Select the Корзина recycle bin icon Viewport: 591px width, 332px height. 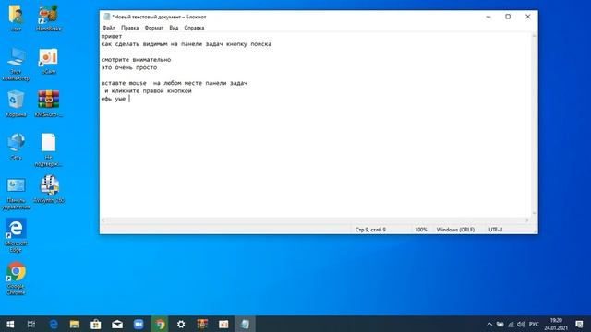pyautogui.click(x=16, y=104)
